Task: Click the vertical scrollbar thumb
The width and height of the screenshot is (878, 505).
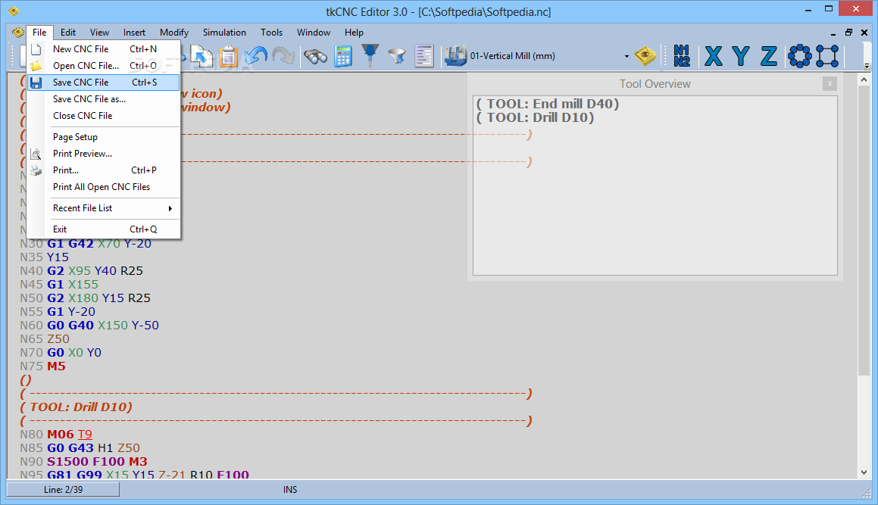Action: coord(864,231)
